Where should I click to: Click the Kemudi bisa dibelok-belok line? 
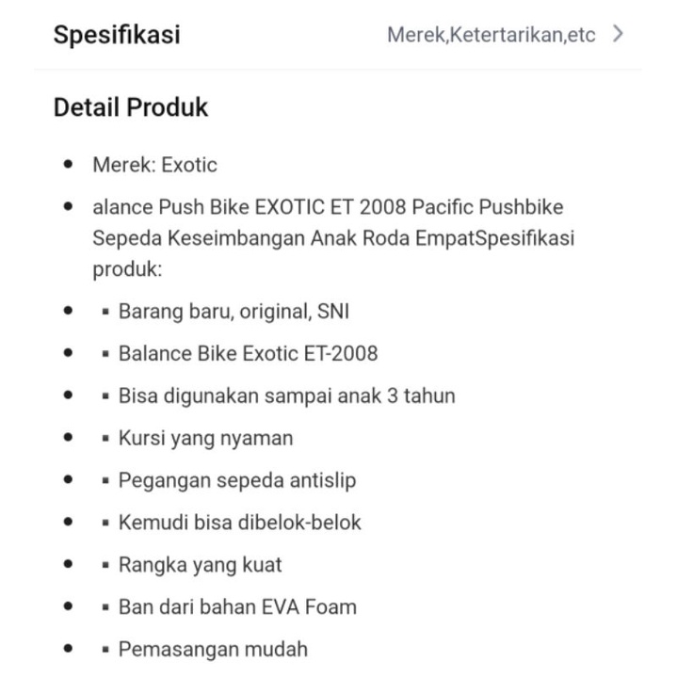239,523
